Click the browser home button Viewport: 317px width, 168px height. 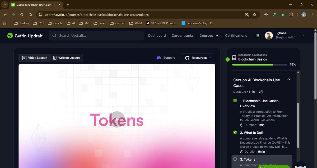click(x=30, y=15)
